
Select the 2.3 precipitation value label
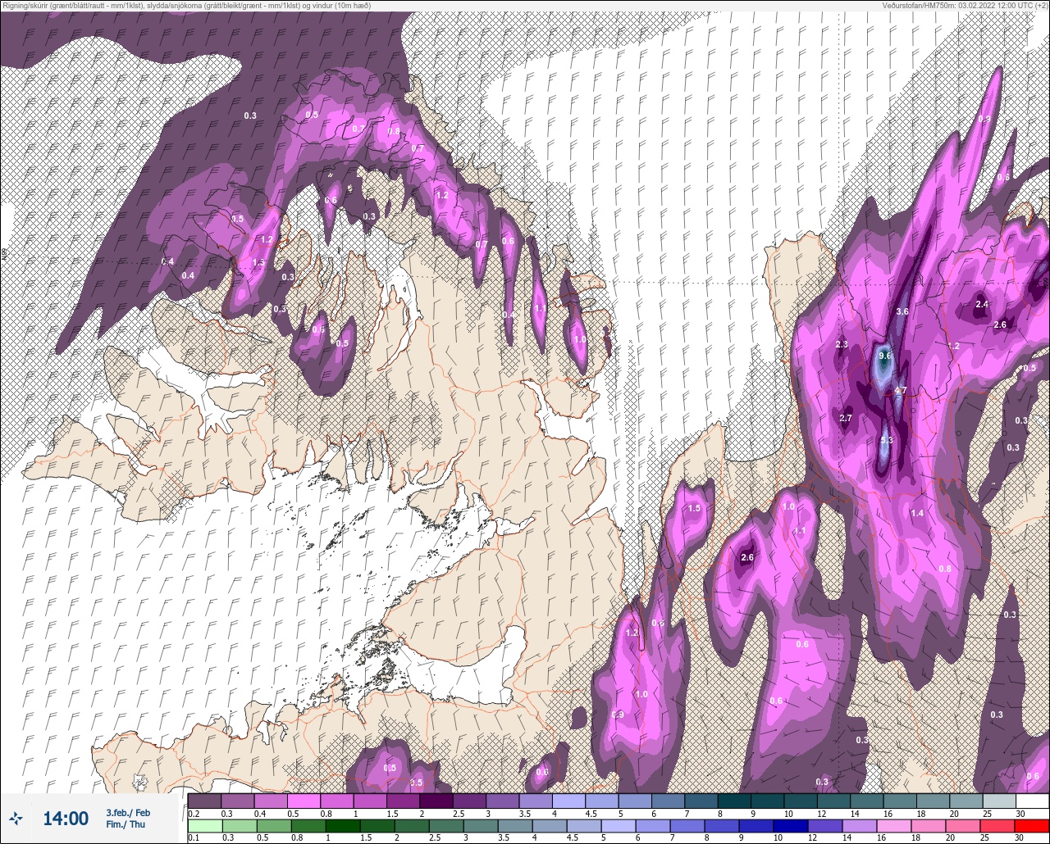[x=841, y=344]
